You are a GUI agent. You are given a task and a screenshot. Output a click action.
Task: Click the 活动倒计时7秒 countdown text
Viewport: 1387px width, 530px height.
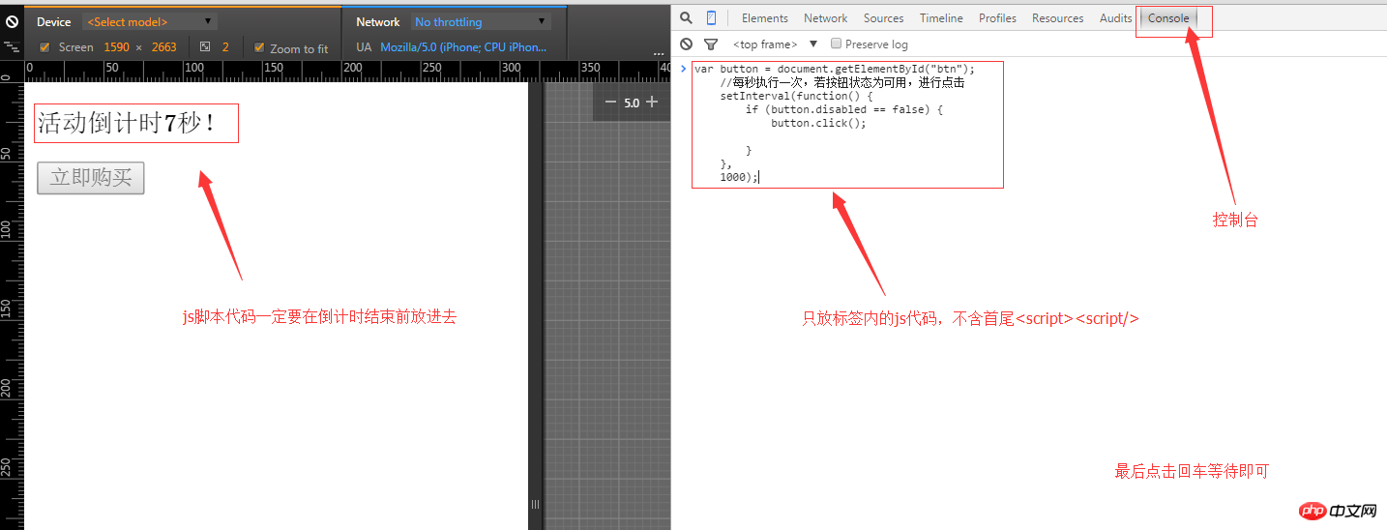click(127, 124)
